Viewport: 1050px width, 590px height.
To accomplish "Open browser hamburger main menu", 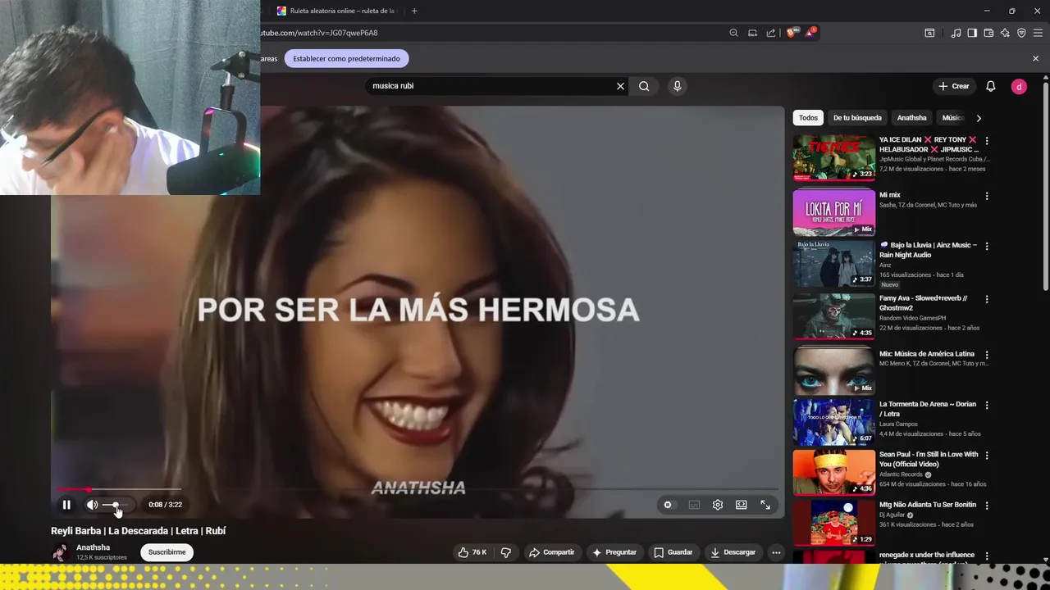I will point(1038,33).
